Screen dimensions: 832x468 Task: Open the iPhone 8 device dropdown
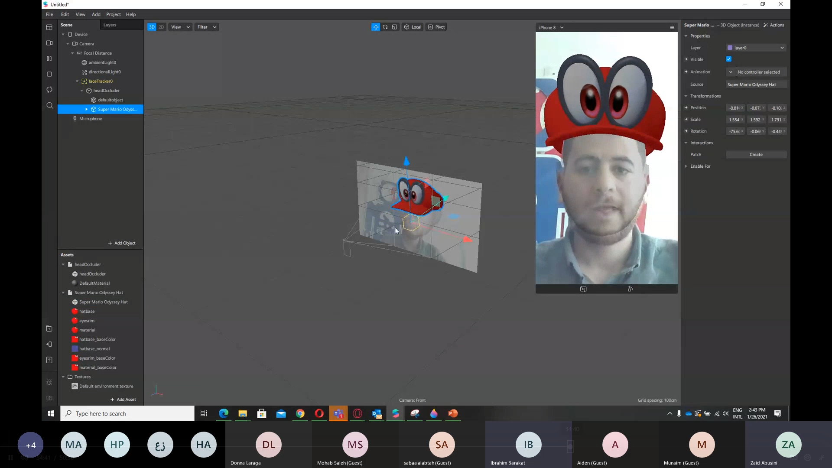pos(551,27)
